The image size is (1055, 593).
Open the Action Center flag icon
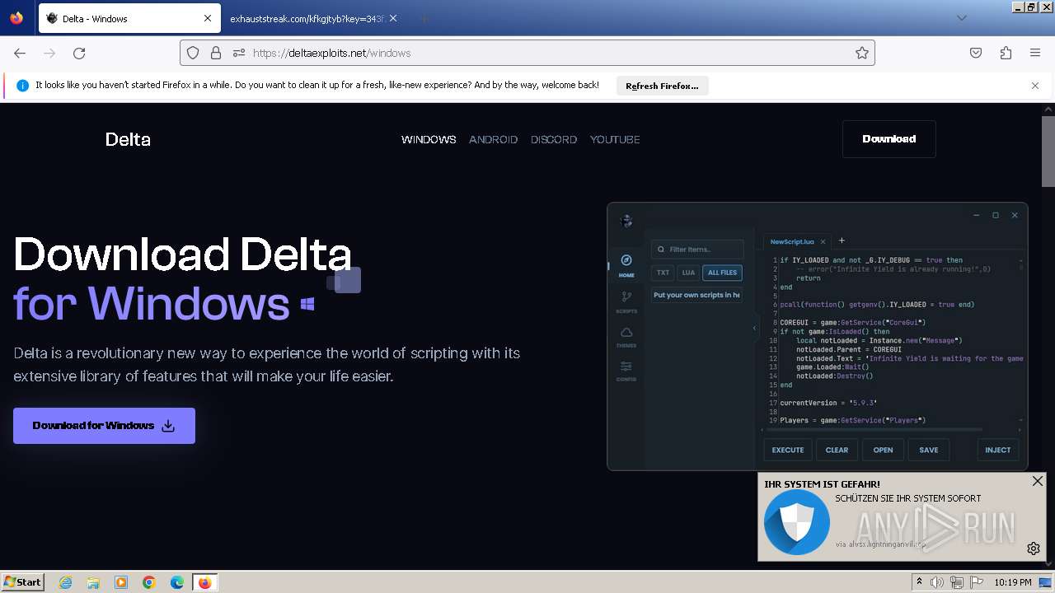(x=977, y=582)
